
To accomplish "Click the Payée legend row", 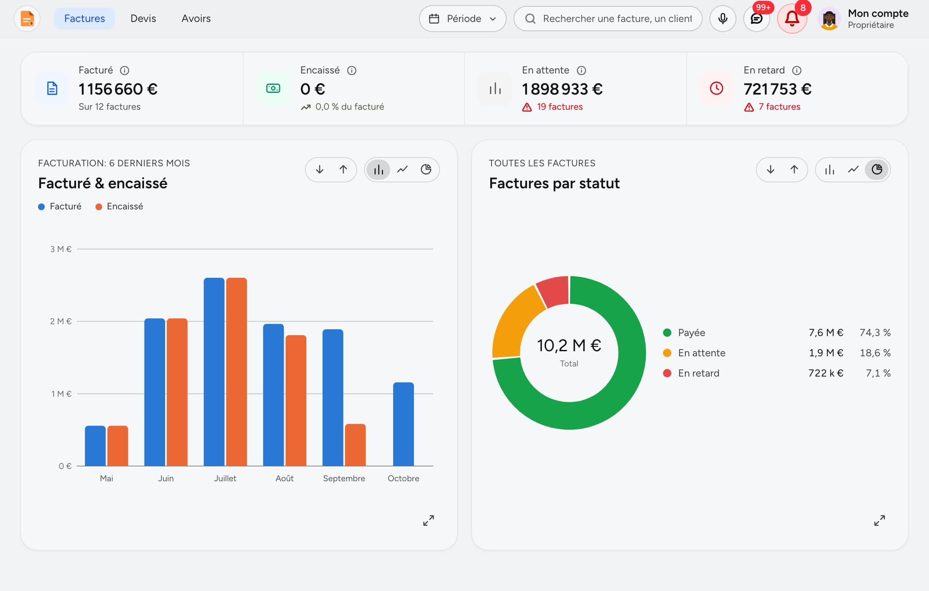I will coord(777,333).
